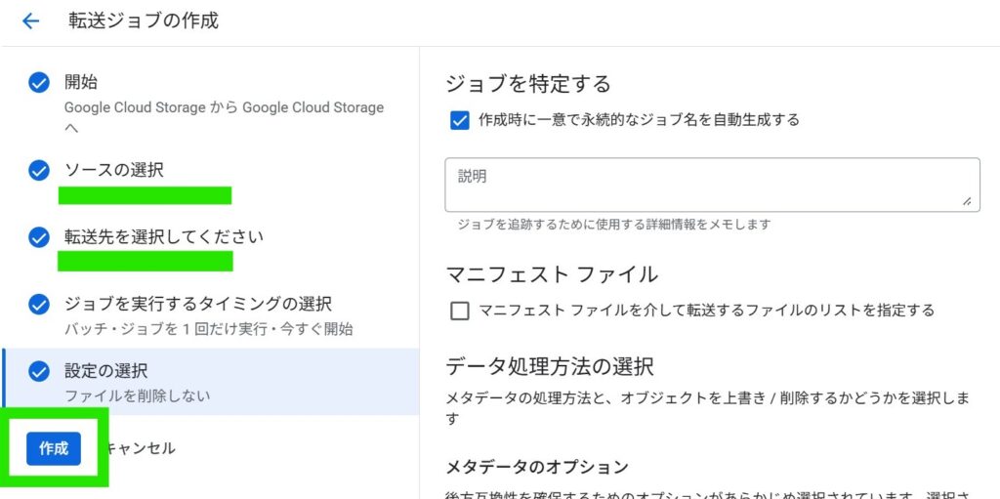Screen dimensions: 1000x499
Task: Open the 開始 step label
Action: 81,83
